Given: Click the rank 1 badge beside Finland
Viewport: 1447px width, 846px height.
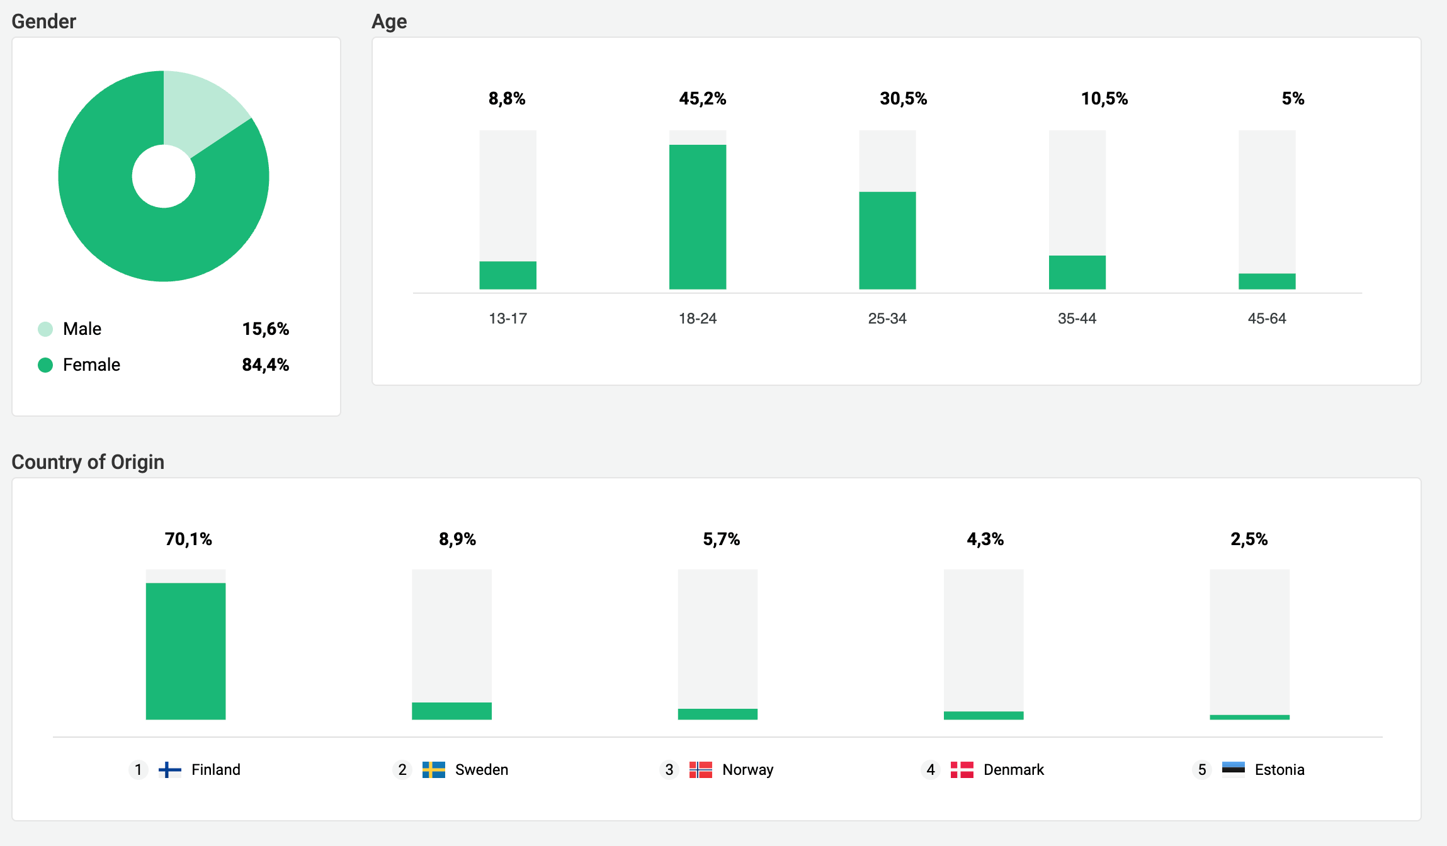Looking at the screenshot, I should point(139,770).
